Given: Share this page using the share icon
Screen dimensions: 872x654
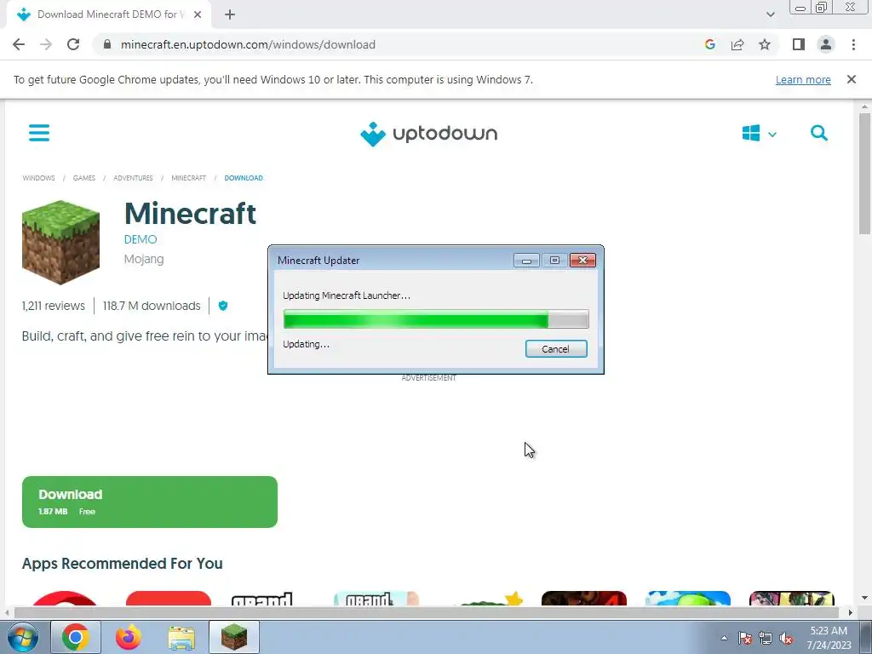Looking at the screenshot, I should [737, 44].
